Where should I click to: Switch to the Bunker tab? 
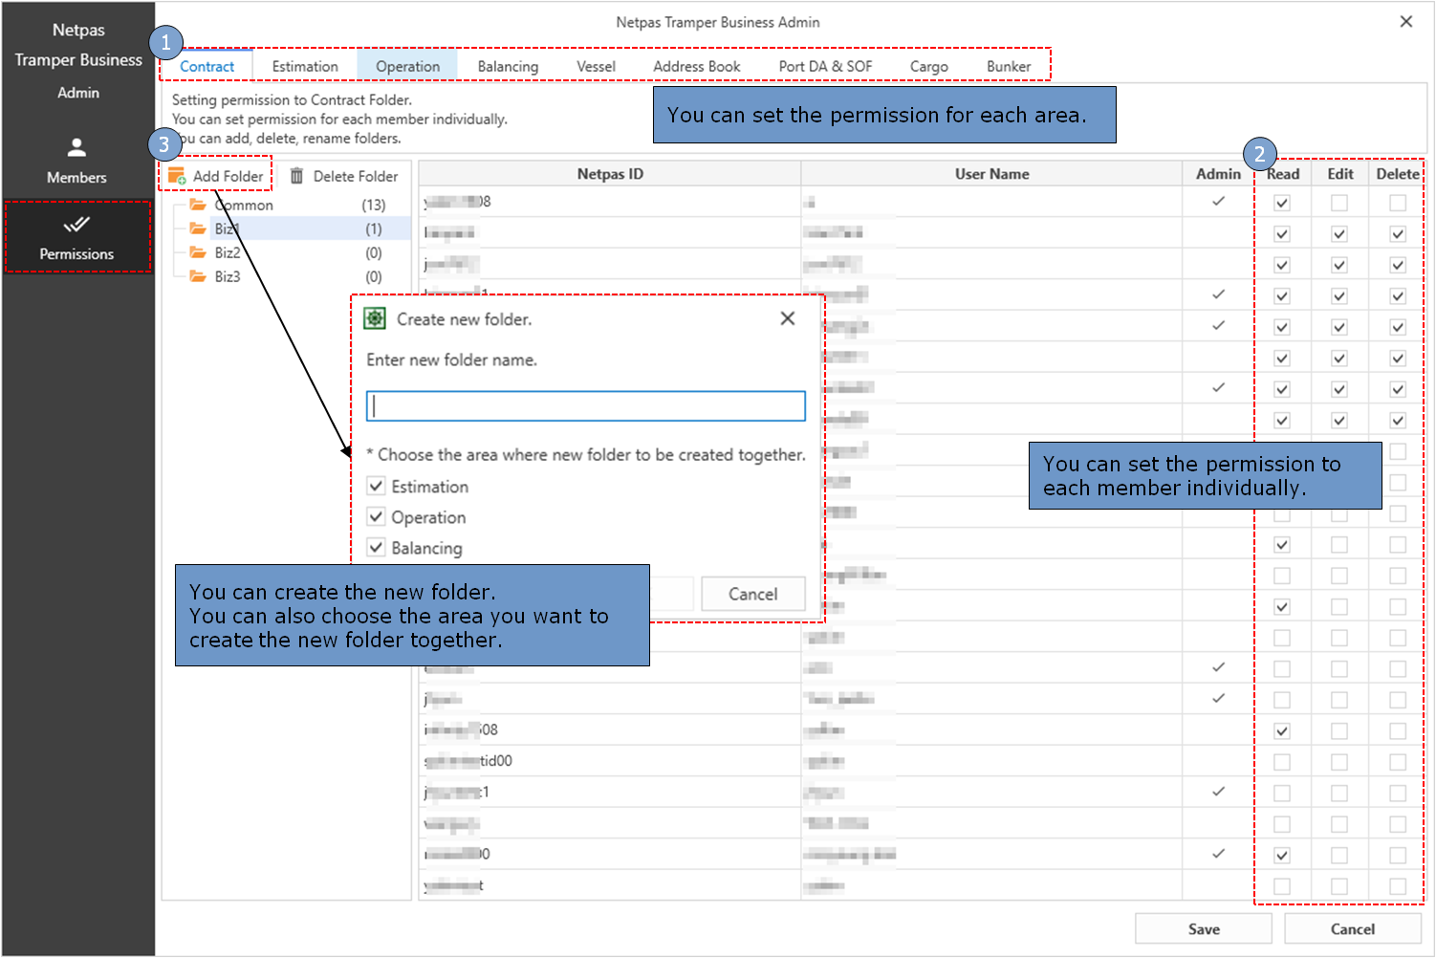(1009, 66)
